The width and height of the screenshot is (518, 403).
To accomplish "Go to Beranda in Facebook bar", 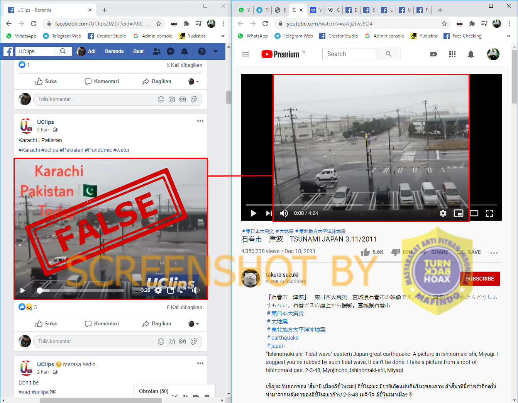I will [x=114, y=51].
